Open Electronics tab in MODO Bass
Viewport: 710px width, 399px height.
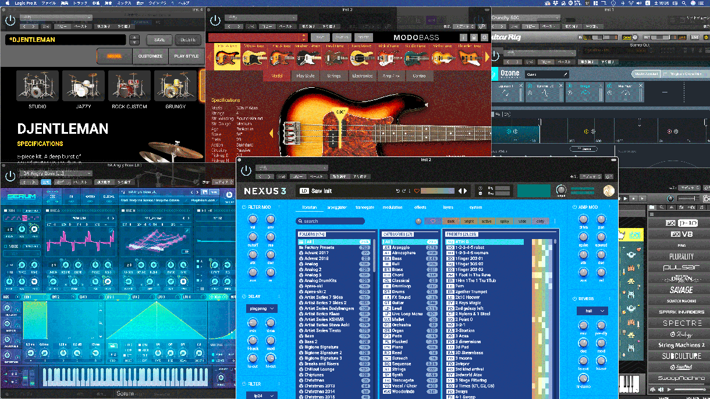coord(363,76)
